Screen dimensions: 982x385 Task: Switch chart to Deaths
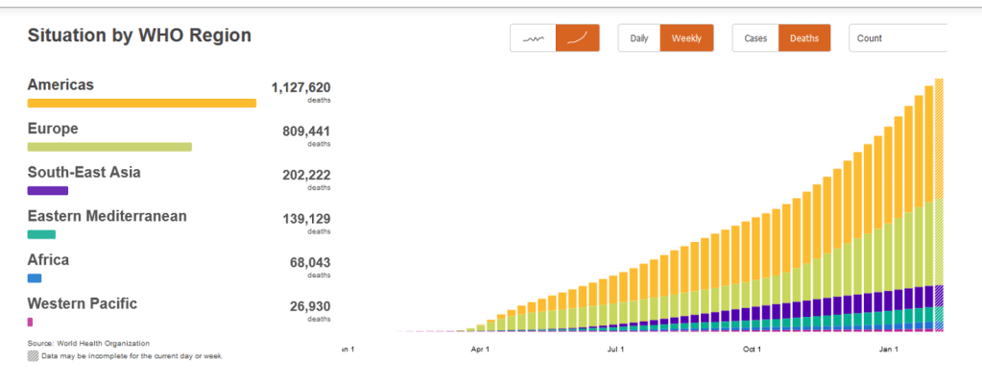(x=803, y=38)
